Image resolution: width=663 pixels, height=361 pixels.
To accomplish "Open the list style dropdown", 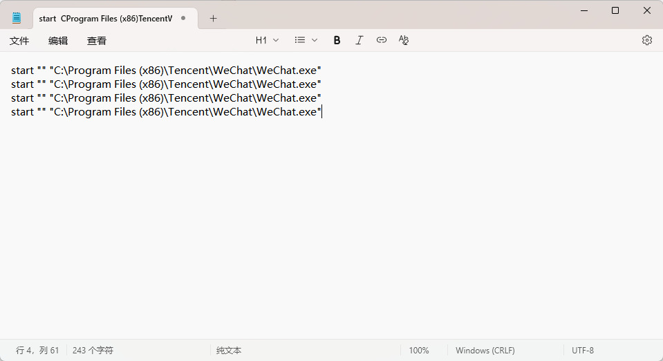I will click(306, 40).
